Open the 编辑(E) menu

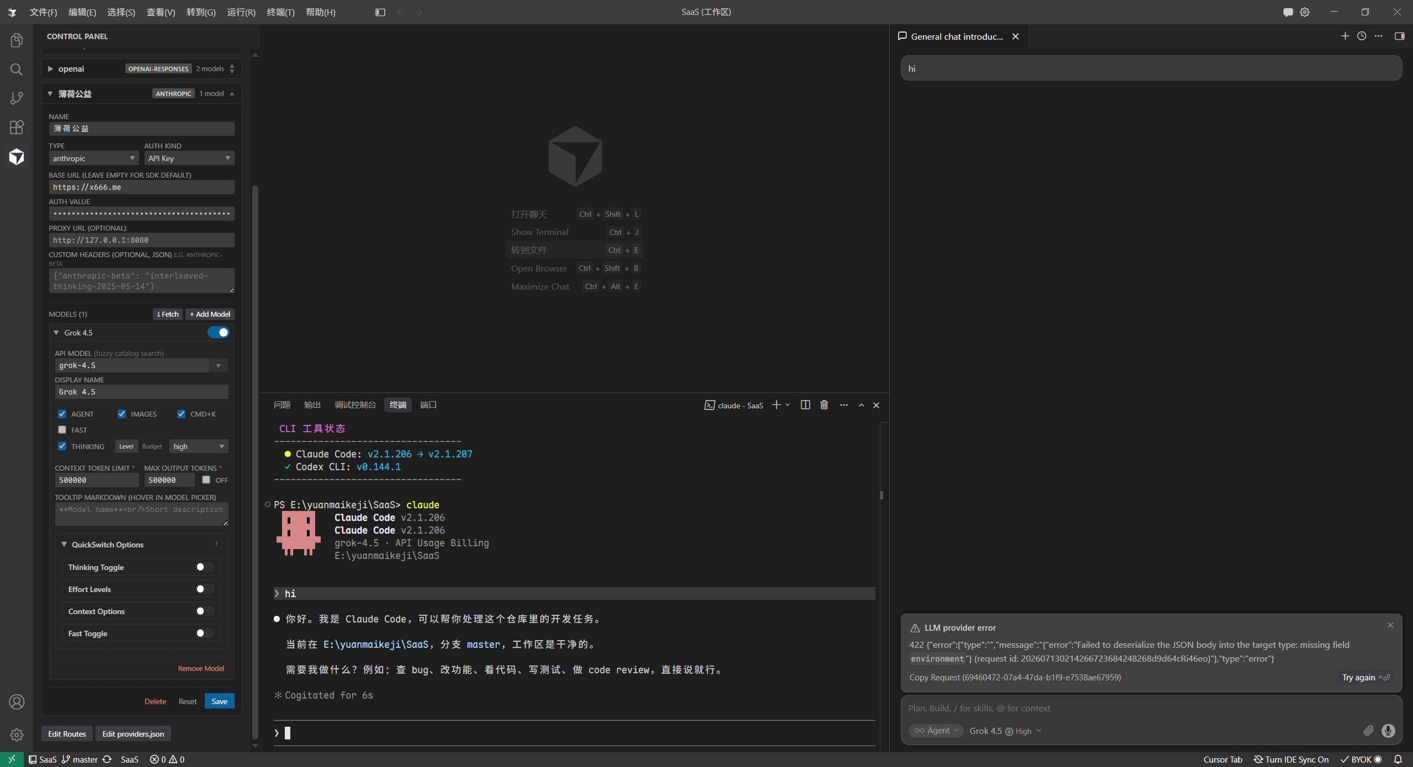pyautogui.click(x=82, y=12)
